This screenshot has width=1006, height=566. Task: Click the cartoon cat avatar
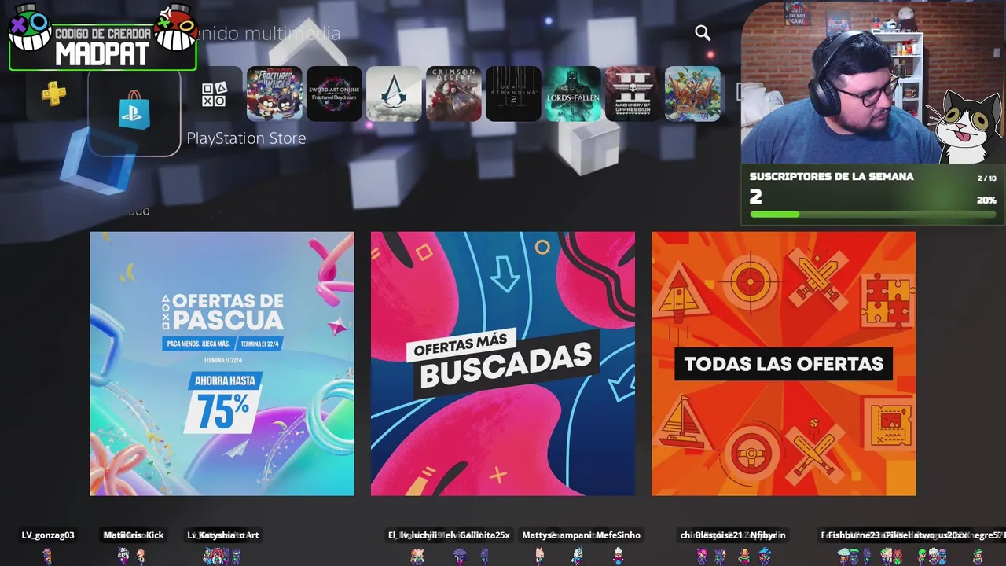coord(965,126)
